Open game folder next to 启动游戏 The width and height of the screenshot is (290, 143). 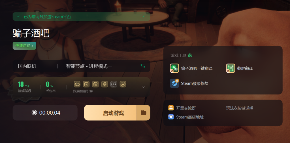tap(144, 113)
